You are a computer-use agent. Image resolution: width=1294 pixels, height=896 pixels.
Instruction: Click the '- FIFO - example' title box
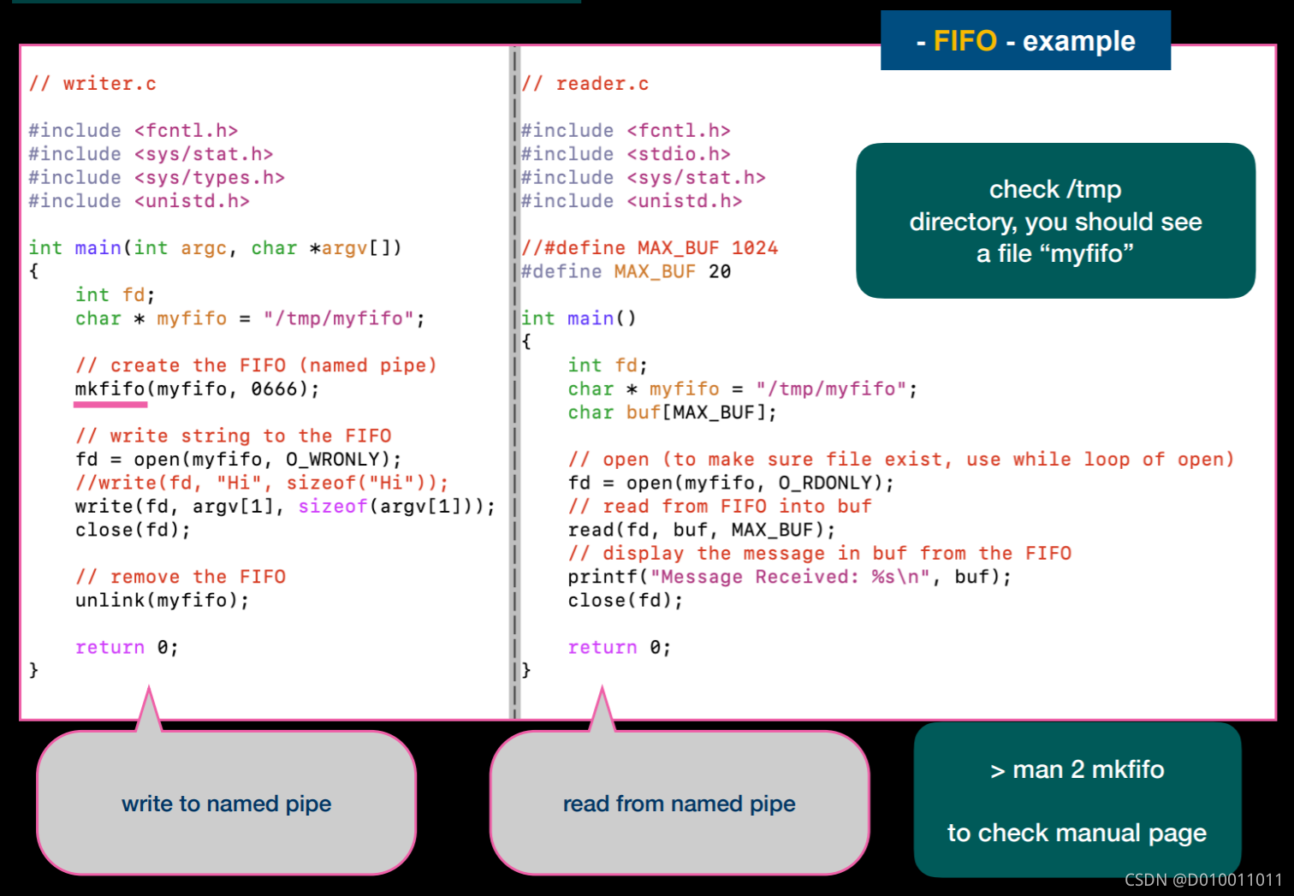(1025, 40)
